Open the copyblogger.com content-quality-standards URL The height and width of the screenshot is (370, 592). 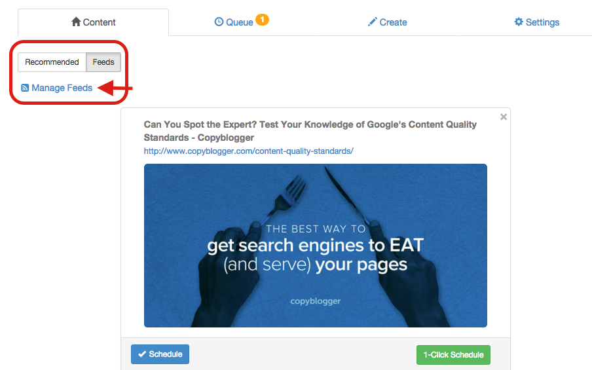pyautogui.click(x=248, y=151)
